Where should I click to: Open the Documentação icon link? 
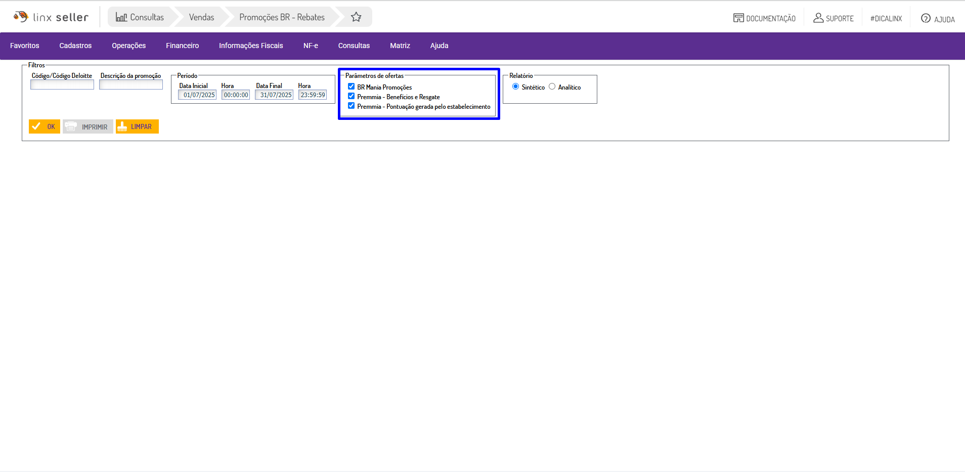(738, 18)
